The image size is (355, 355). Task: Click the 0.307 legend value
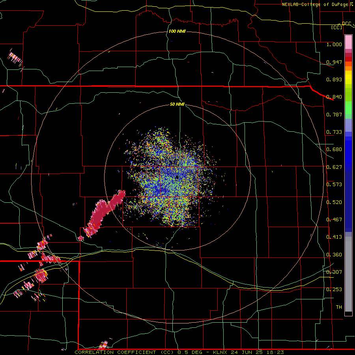(334, 272)
